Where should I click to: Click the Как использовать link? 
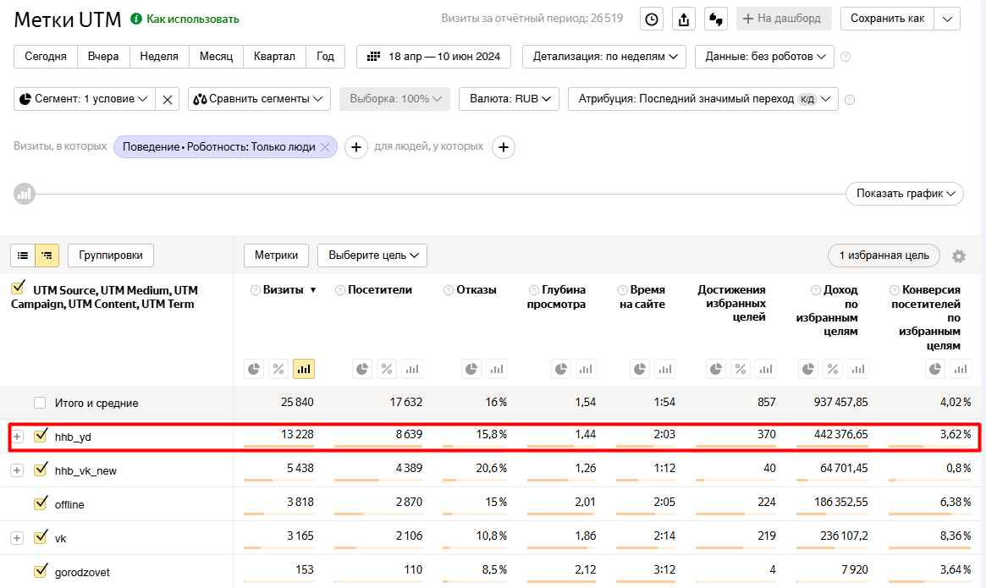(192, 19)
